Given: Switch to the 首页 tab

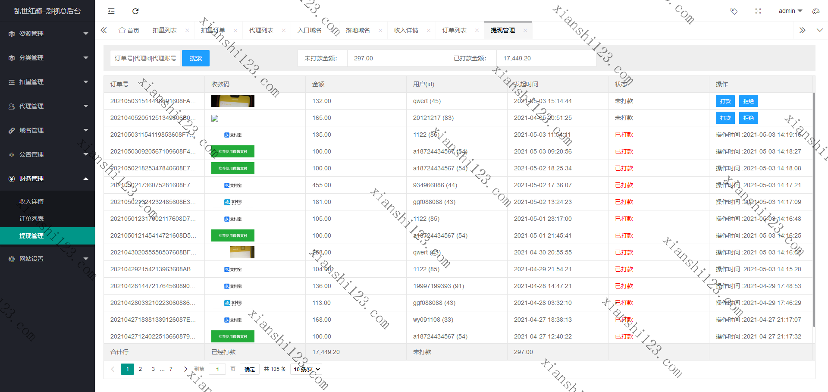Looking at the screenshot, I should (x=129, y=30).
